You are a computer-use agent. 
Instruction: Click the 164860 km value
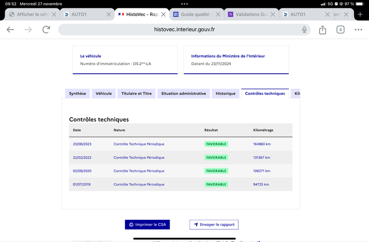pyautogui.click(x=262, y=144)
